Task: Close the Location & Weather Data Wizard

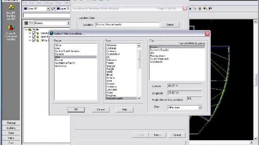Action: pos(185,8)
